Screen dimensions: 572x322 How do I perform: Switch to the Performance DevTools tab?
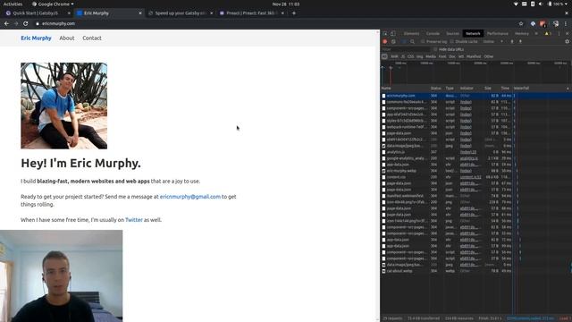[498, 34]
